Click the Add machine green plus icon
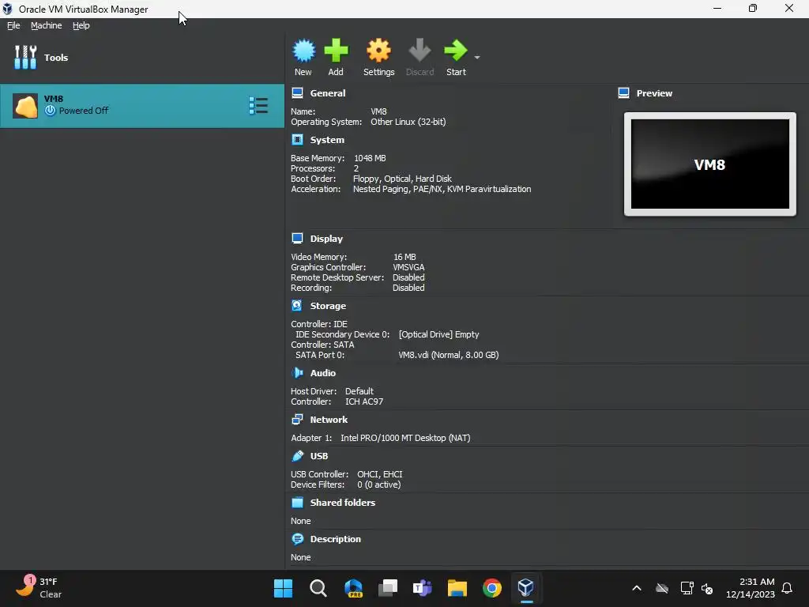This screenshot has width=809, height=607. pos(336,51)
